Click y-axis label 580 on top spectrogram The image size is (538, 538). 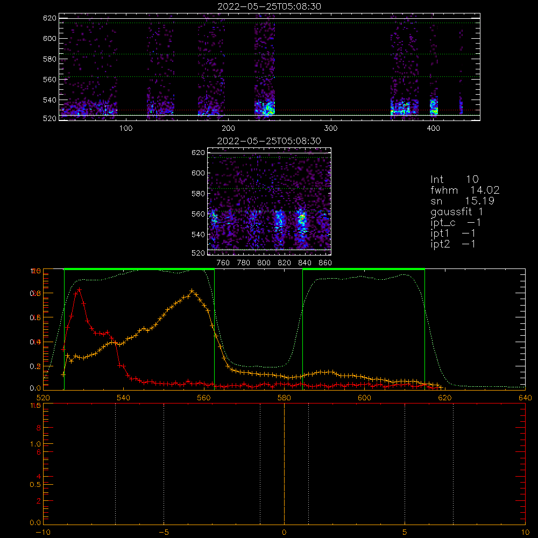[49, 59]
